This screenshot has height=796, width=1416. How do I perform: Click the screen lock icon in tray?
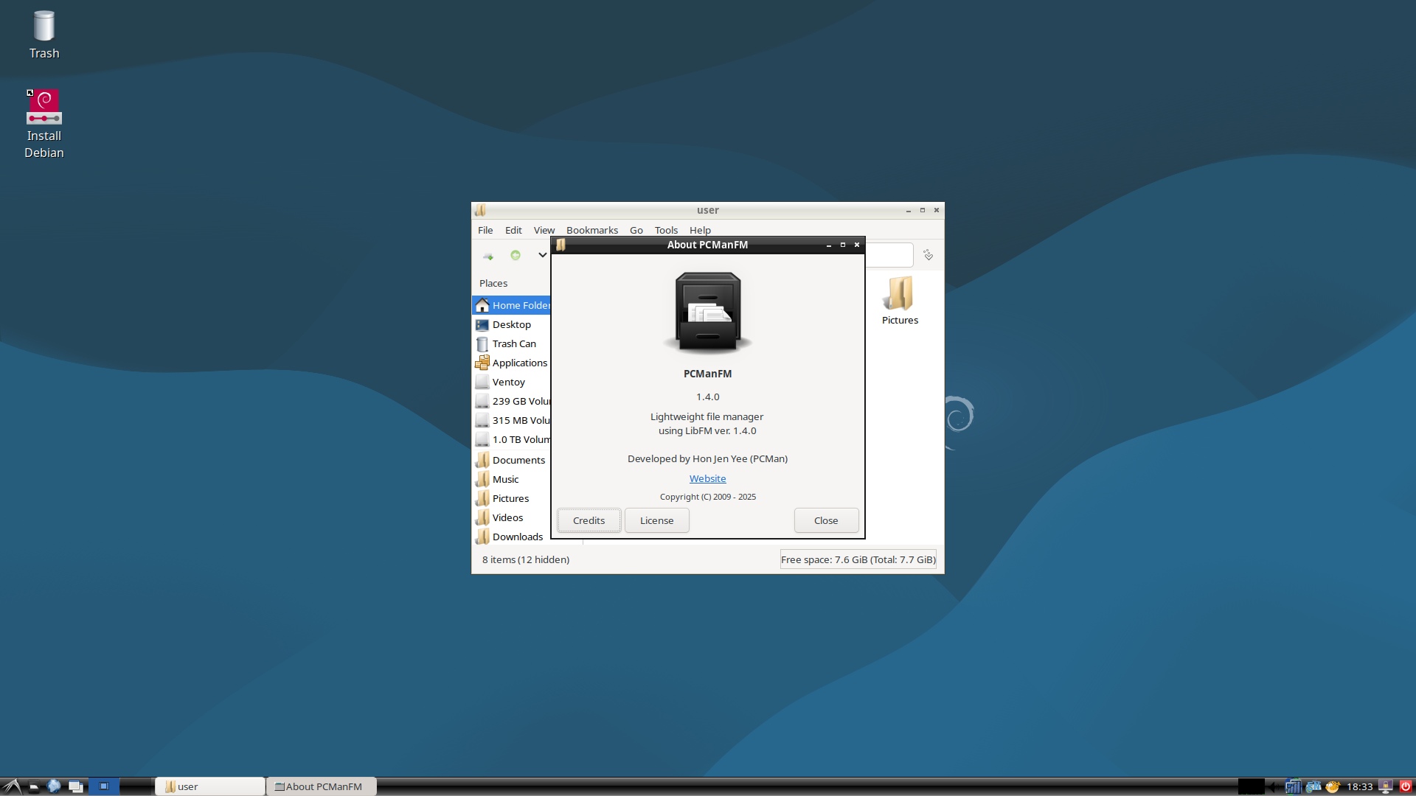pyautogui.click(x=1386, y=786)
